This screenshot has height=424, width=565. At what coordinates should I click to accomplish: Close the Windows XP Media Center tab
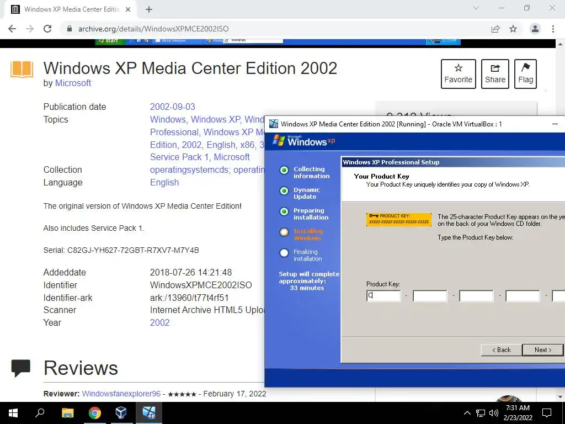[x=128, y=9]
